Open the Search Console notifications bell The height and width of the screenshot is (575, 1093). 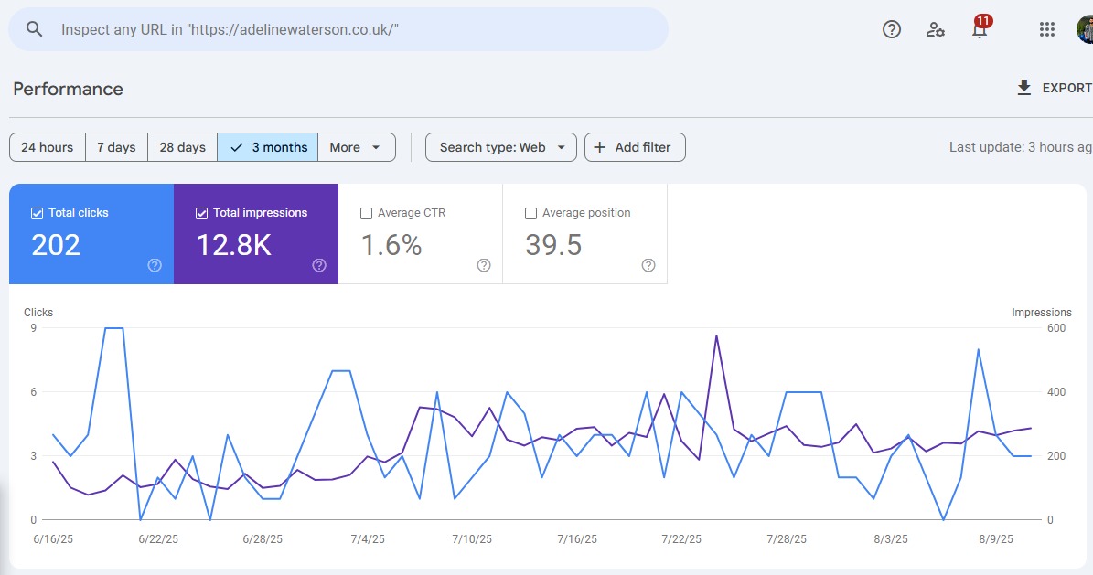980,29
